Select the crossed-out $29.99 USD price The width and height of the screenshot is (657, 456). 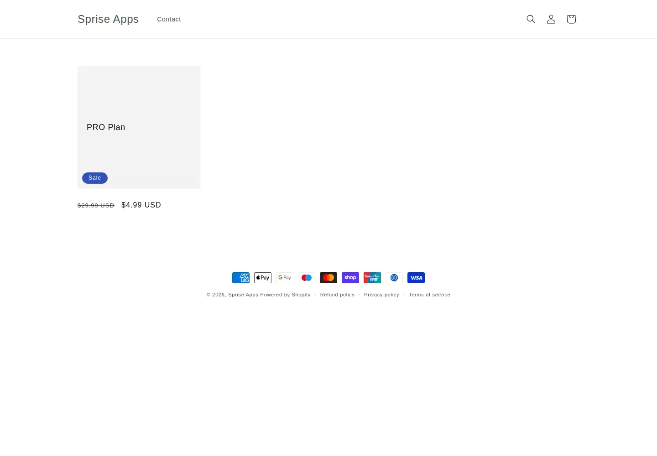96,206
